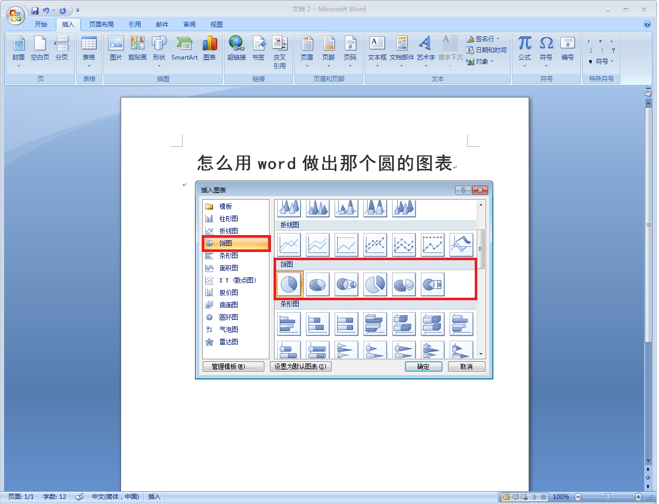
Task: Toggle 插入 overtype mode in status bar
Action: (x=154, y=497)
